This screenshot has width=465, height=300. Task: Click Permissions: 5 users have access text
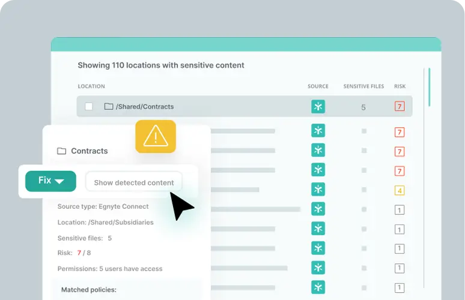click(x=110, y=269)
